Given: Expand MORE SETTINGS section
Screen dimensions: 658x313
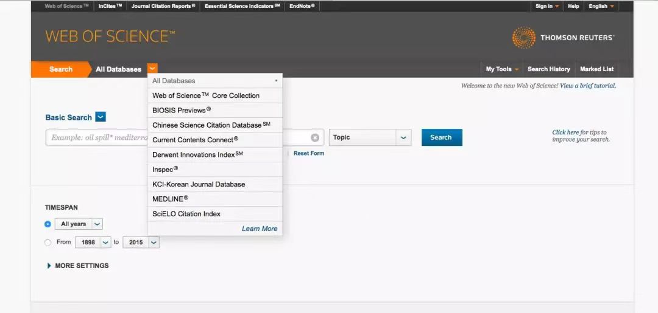Looking at the screenshot, I should tap(78, 266).
